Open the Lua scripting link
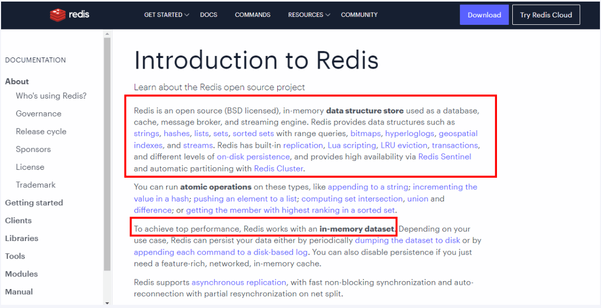601x308 pixels. [352, 146]
